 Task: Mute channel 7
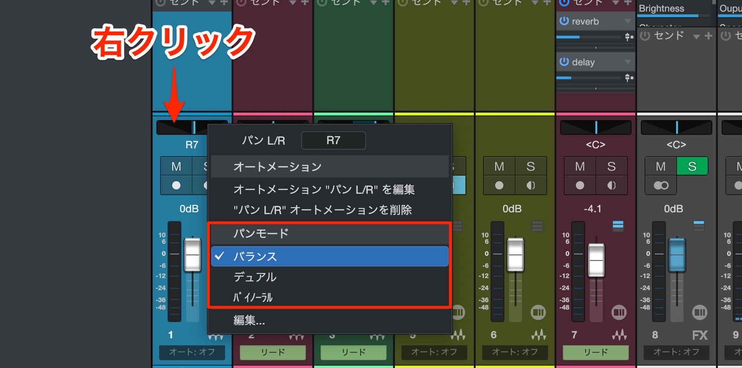click(x=580, y=166)
